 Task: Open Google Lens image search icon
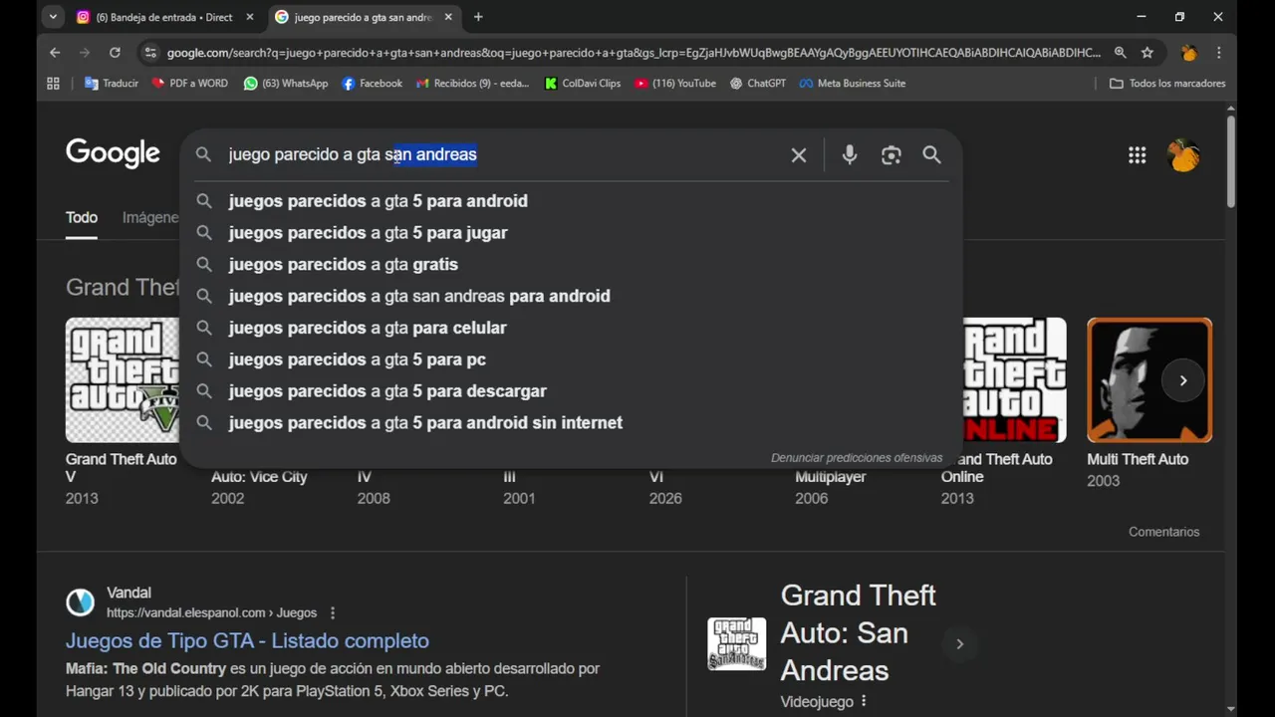[891, 155]
